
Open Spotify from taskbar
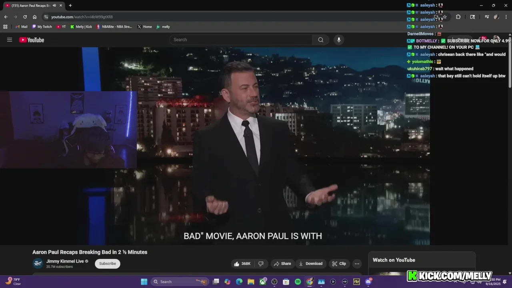point(298,282)
